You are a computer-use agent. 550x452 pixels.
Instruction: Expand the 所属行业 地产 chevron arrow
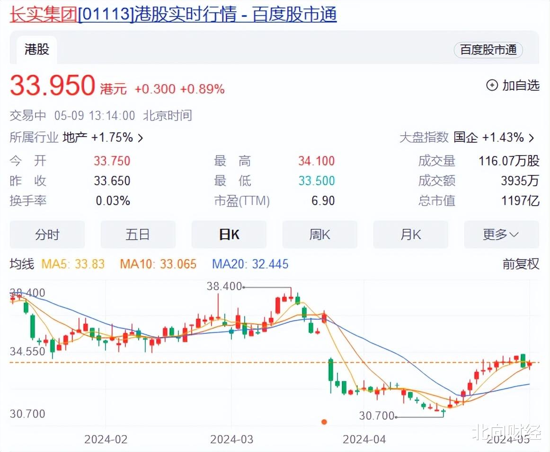(141, 138)
